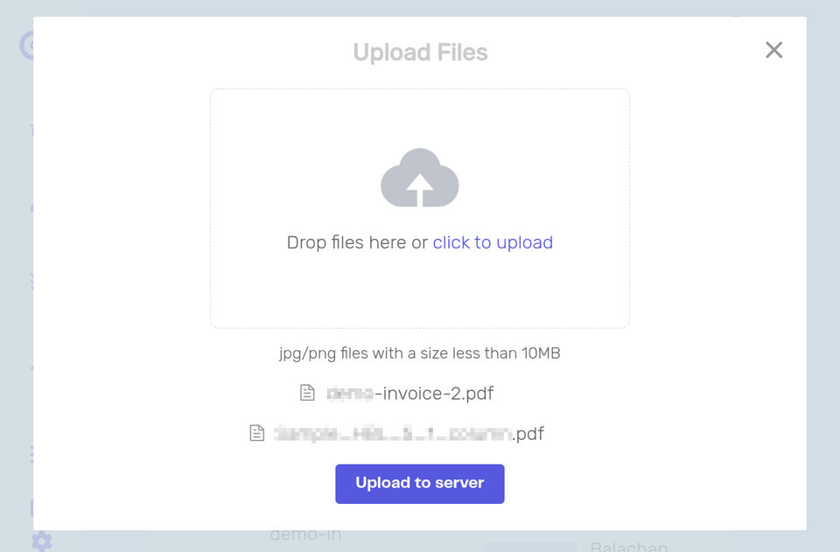The image size is (840, 552).
Task: Open settings via the sidebar gear icon
Action: pos(40,541)
